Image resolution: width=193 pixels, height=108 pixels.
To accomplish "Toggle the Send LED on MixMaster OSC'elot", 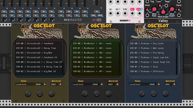I will click(x=102, y=84).
